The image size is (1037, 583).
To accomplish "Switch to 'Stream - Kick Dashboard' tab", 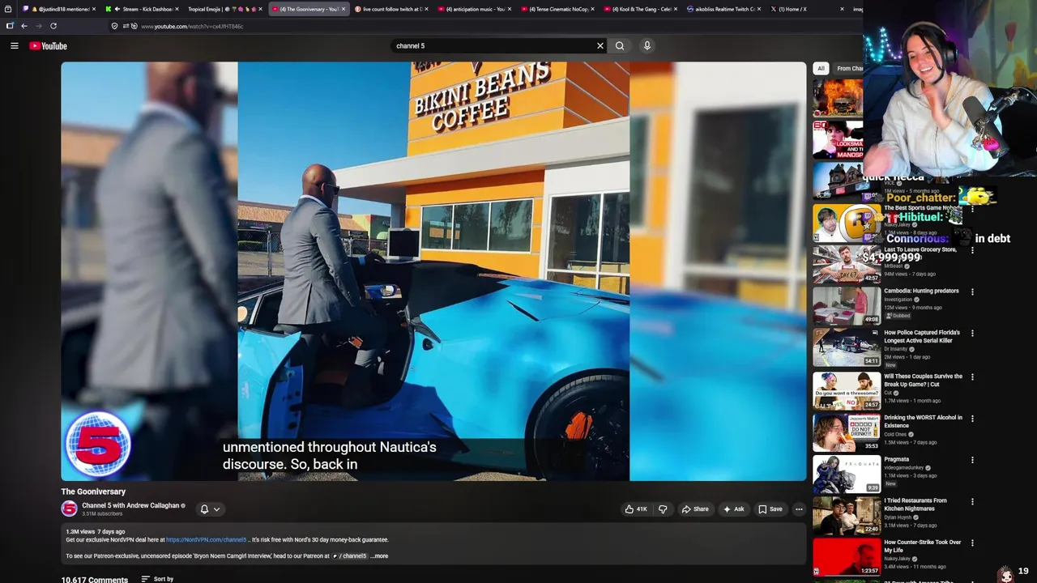I will coord(143,9).
